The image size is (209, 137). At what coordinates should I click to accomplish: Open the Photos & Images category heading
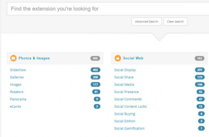34,58
